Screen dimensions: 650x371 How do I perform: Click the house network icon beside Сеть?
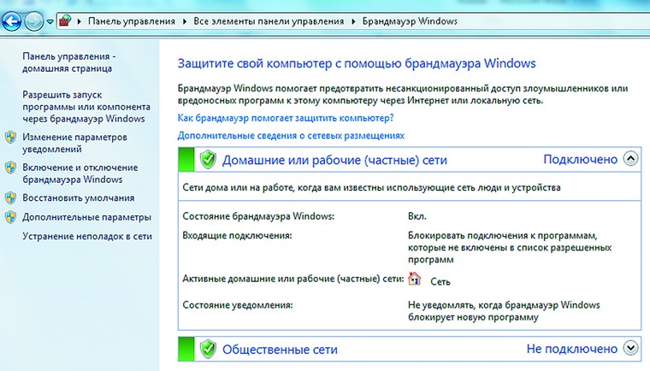414,279
